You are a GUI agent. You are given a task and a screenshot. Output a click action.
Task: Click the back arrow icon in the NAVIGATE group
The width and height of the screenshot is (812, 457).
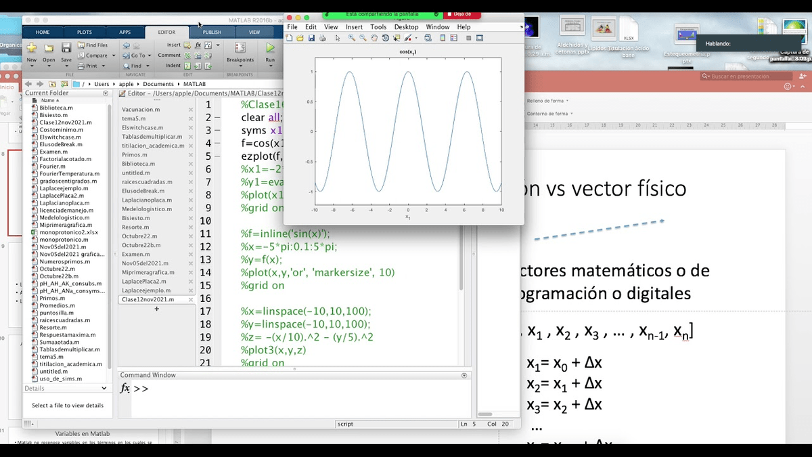pos(127,45)
